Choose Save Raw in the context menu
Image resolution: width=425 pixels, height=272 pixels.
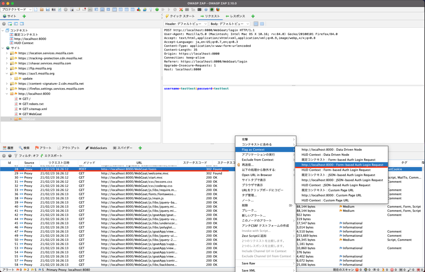[266, 263]
